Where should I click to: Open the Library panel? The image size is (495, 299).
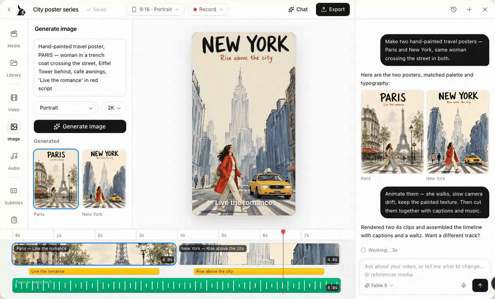(x=13, y=68)
